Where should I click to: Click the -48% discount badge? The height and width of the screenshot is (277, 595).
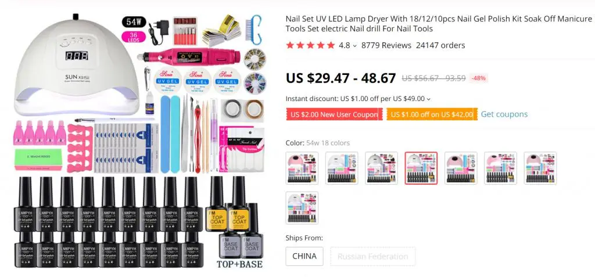tap(479, 78)
